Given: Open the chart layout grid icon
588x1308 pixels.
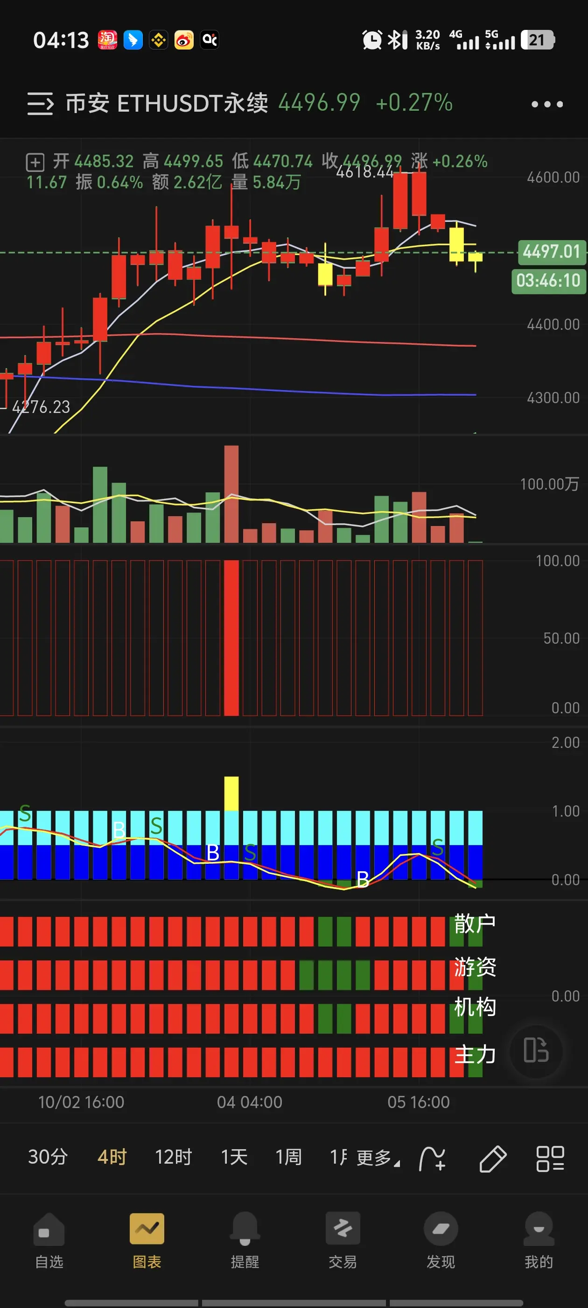Looking at the screenshot, I should tap(550, 1159).
